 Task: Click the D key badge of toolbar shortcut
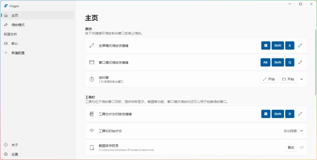pyautogui.click(x=290, y=114)
